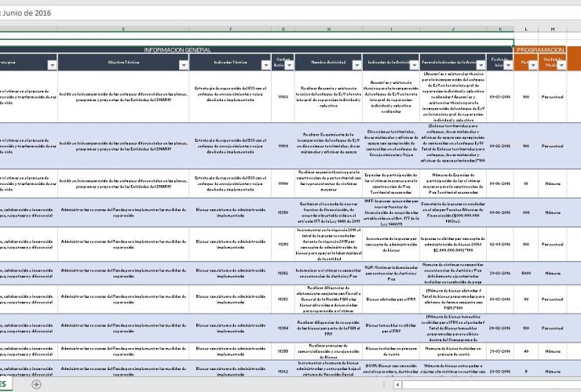Select column M header
The image size is (581, 392).
(x=553, y=29)
